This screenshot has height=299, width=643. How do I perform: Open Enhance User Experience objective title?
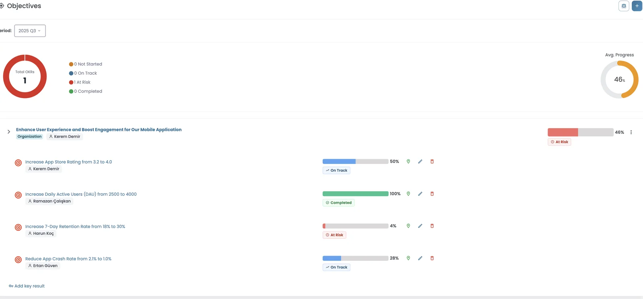99,129
